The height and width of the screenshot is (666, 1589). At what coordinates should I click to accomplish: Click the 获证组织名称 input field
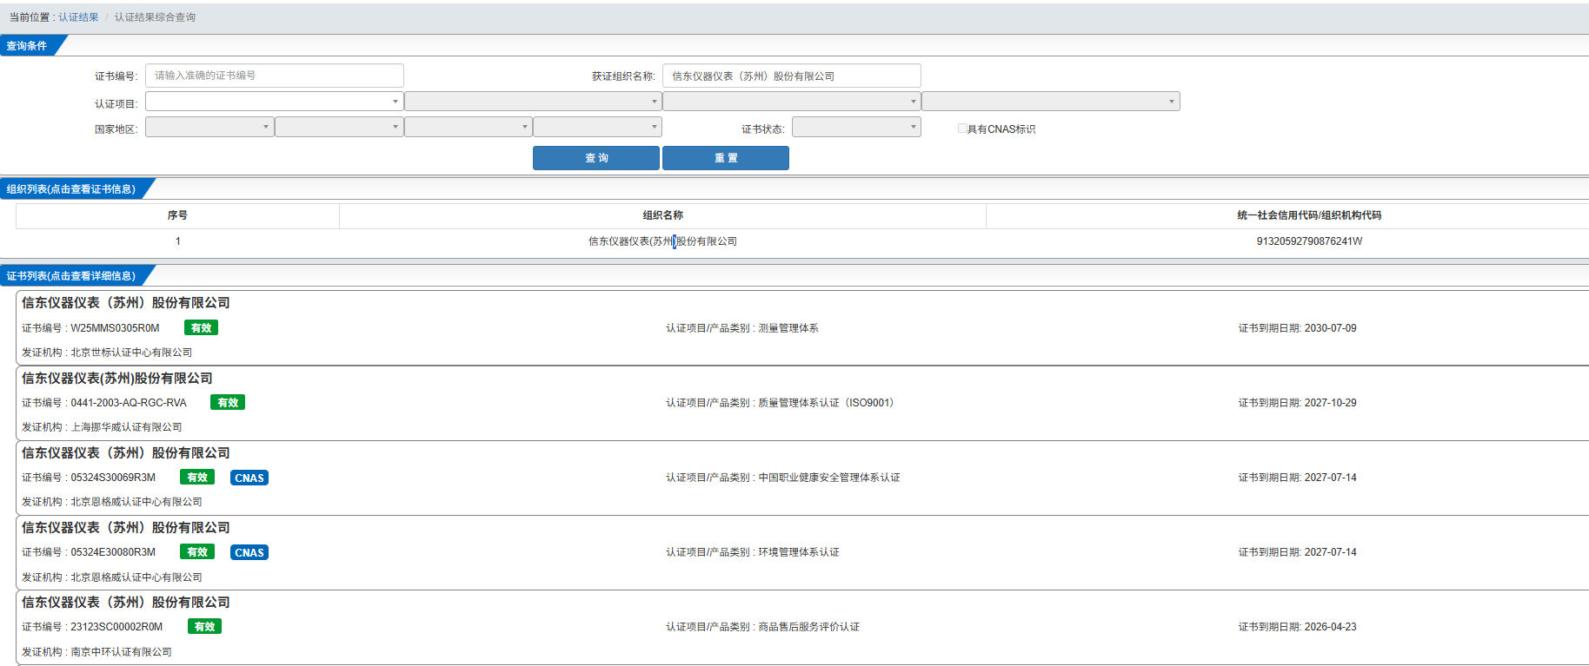click(x=791, y=76)
